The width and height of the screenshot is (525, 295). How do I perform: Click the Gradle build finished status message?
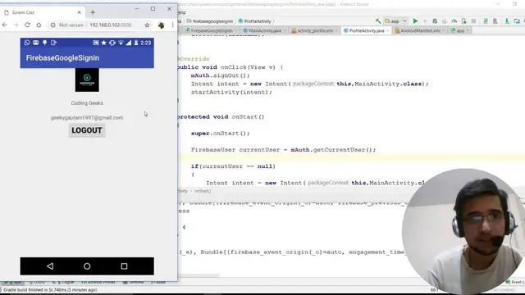click(50, 289)
